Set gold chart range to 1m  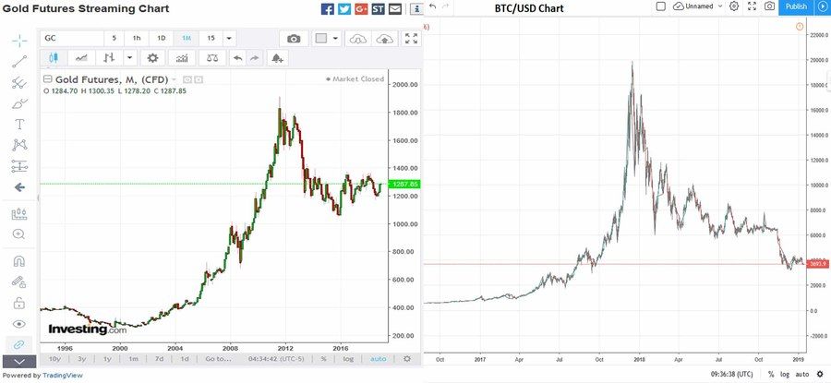point(134,359)
